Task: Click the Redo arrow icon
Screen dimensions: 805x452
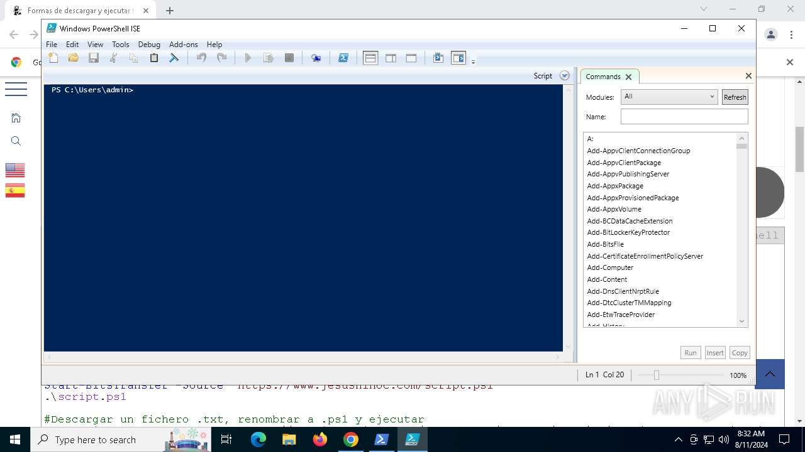Action: 221,58
